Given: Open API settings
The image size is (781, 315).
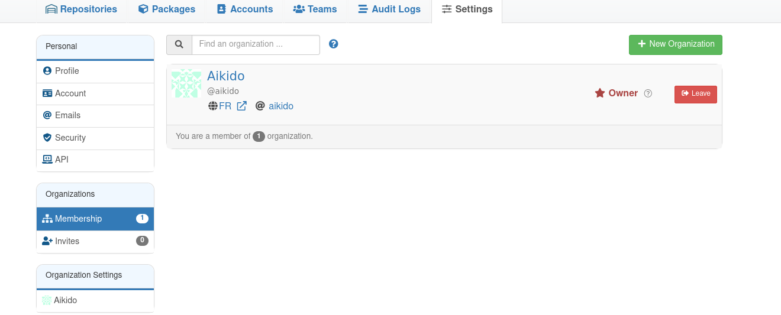Looking at the screenshot, I should pyautogui.click(x=95, y=160).
